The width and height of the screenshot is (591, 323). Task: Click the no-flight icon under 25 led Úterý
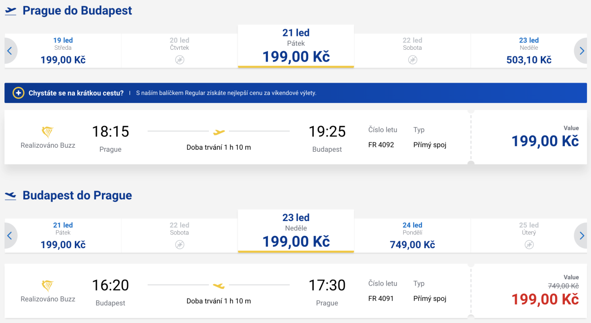tap(529, 245)
